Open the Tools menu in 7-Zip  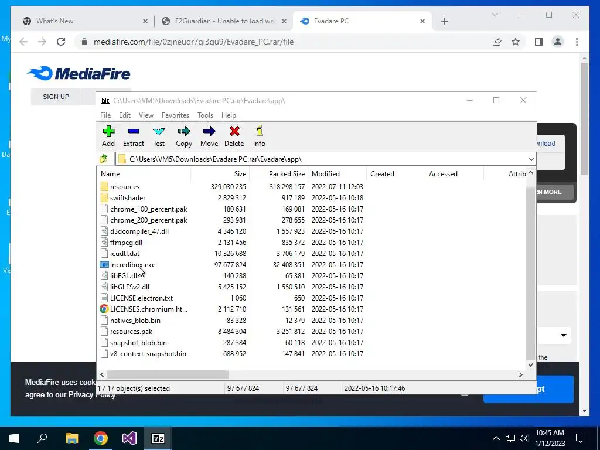coord(206,115)
